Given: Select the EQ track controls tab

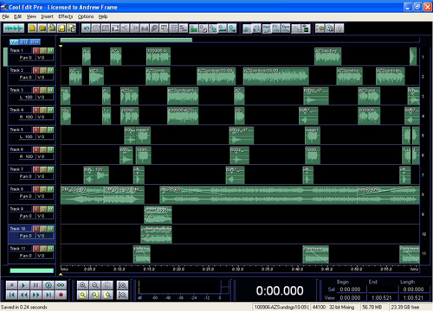Looking at the screenshot, I should point(24,42).
